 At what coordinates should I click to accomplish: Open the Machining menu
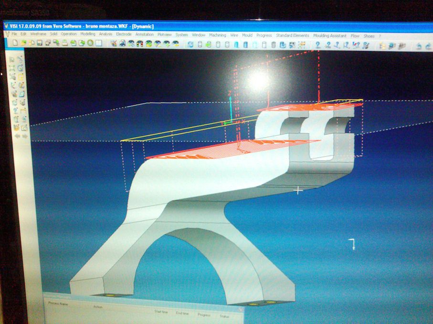[x=218, y=35]
